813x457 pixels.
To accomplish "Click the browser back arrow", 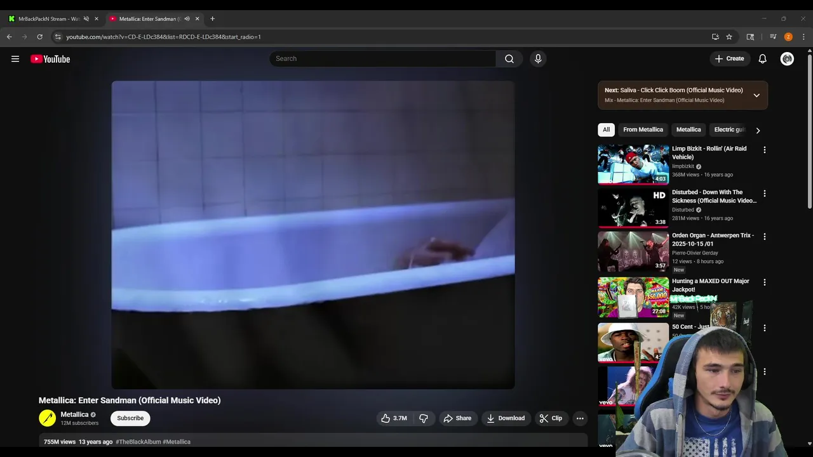I will (x=10, y=37).
